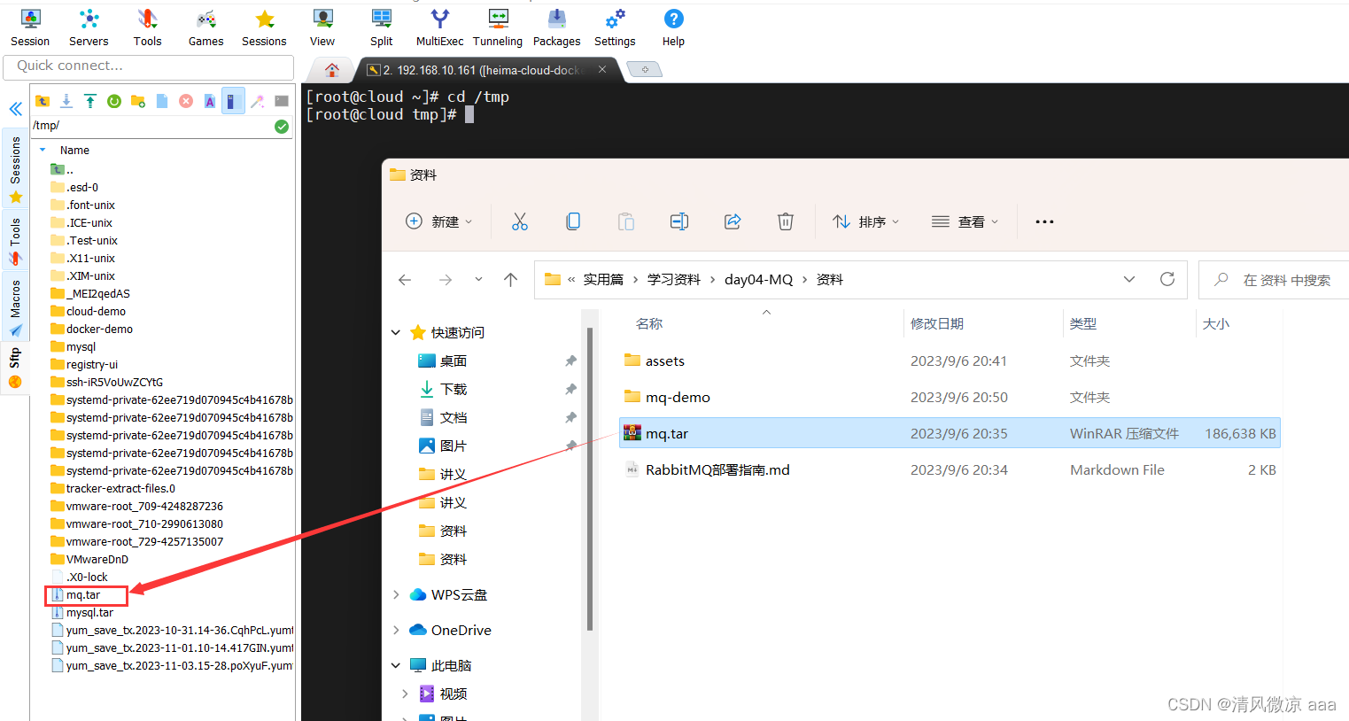Click the View toolbar icon
Screen dimensions: 1349x721
(322, 27)
